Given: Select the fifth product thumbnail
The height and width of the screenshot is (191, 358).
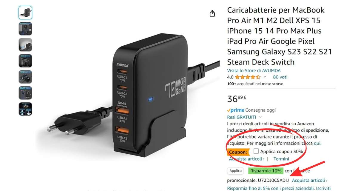Looking at the screenshot, I should pyautogui.click(x=25, y=77).
